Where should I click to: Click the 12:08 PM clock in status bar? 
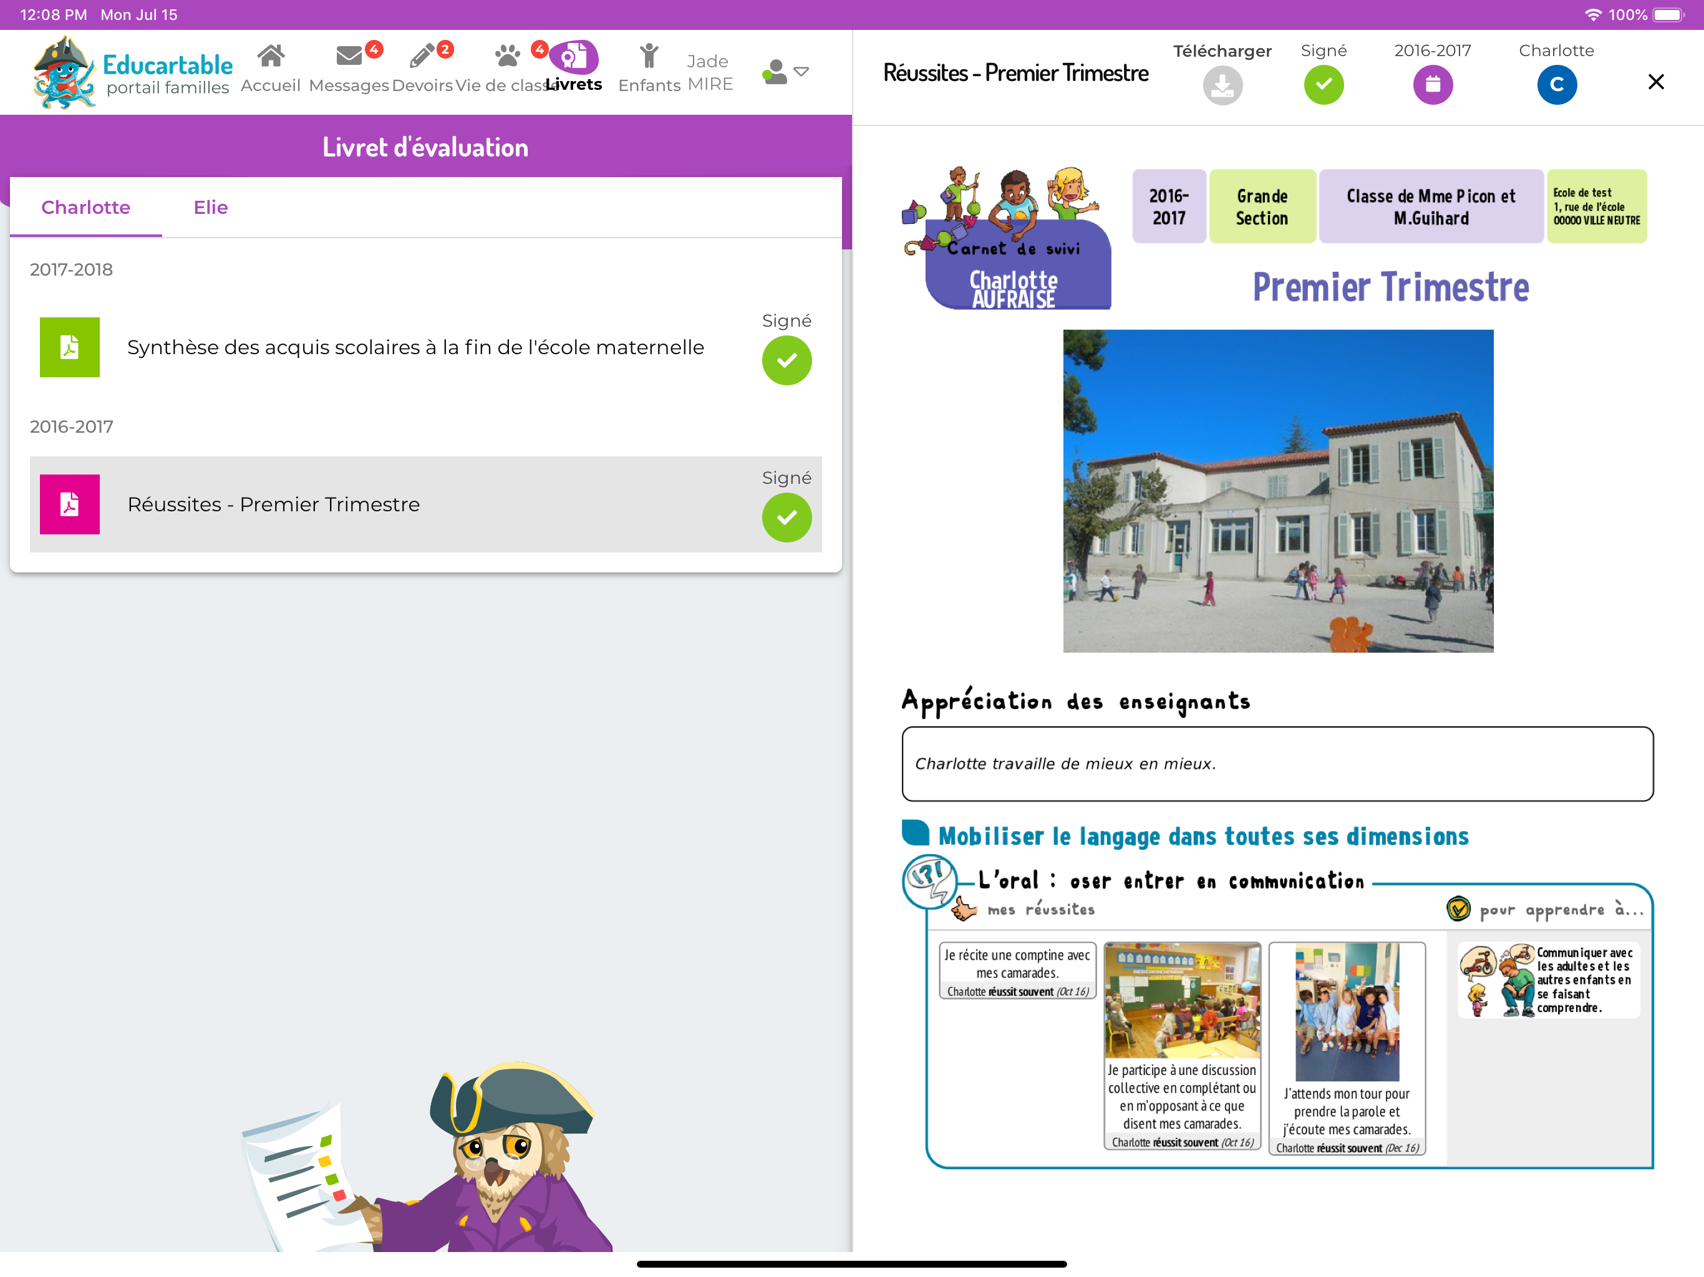[53, 14]
